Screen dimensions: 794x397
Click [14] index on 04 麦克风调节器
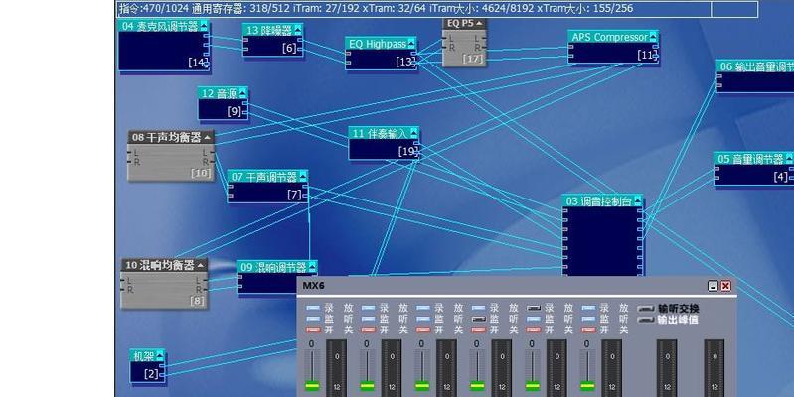(x=198, y=63)
